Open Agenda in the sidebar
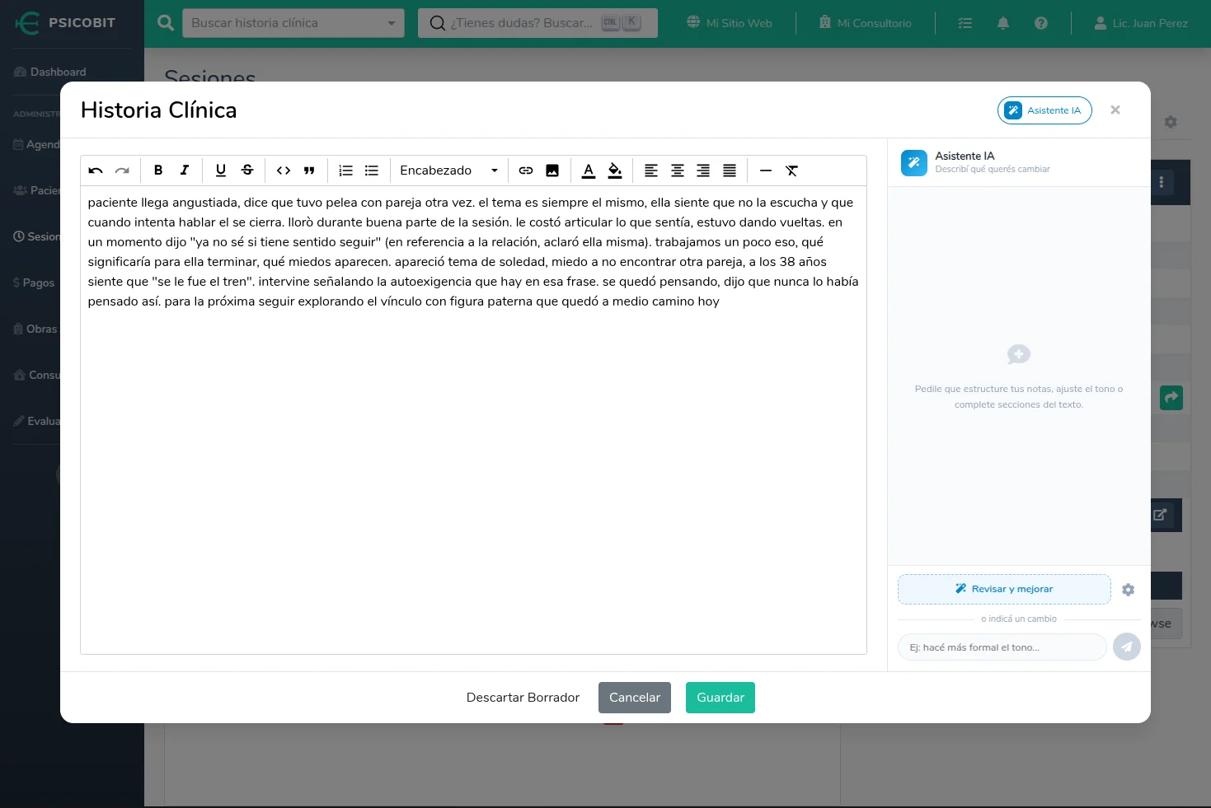This screenshot has width=1211, height=808. coord(36,144)
